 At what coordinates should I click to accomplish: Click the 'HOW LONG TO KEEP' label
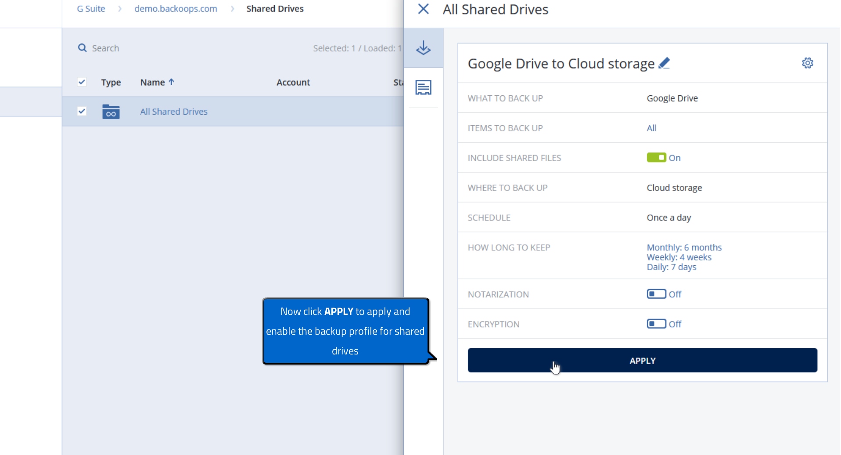click(509, 247)
